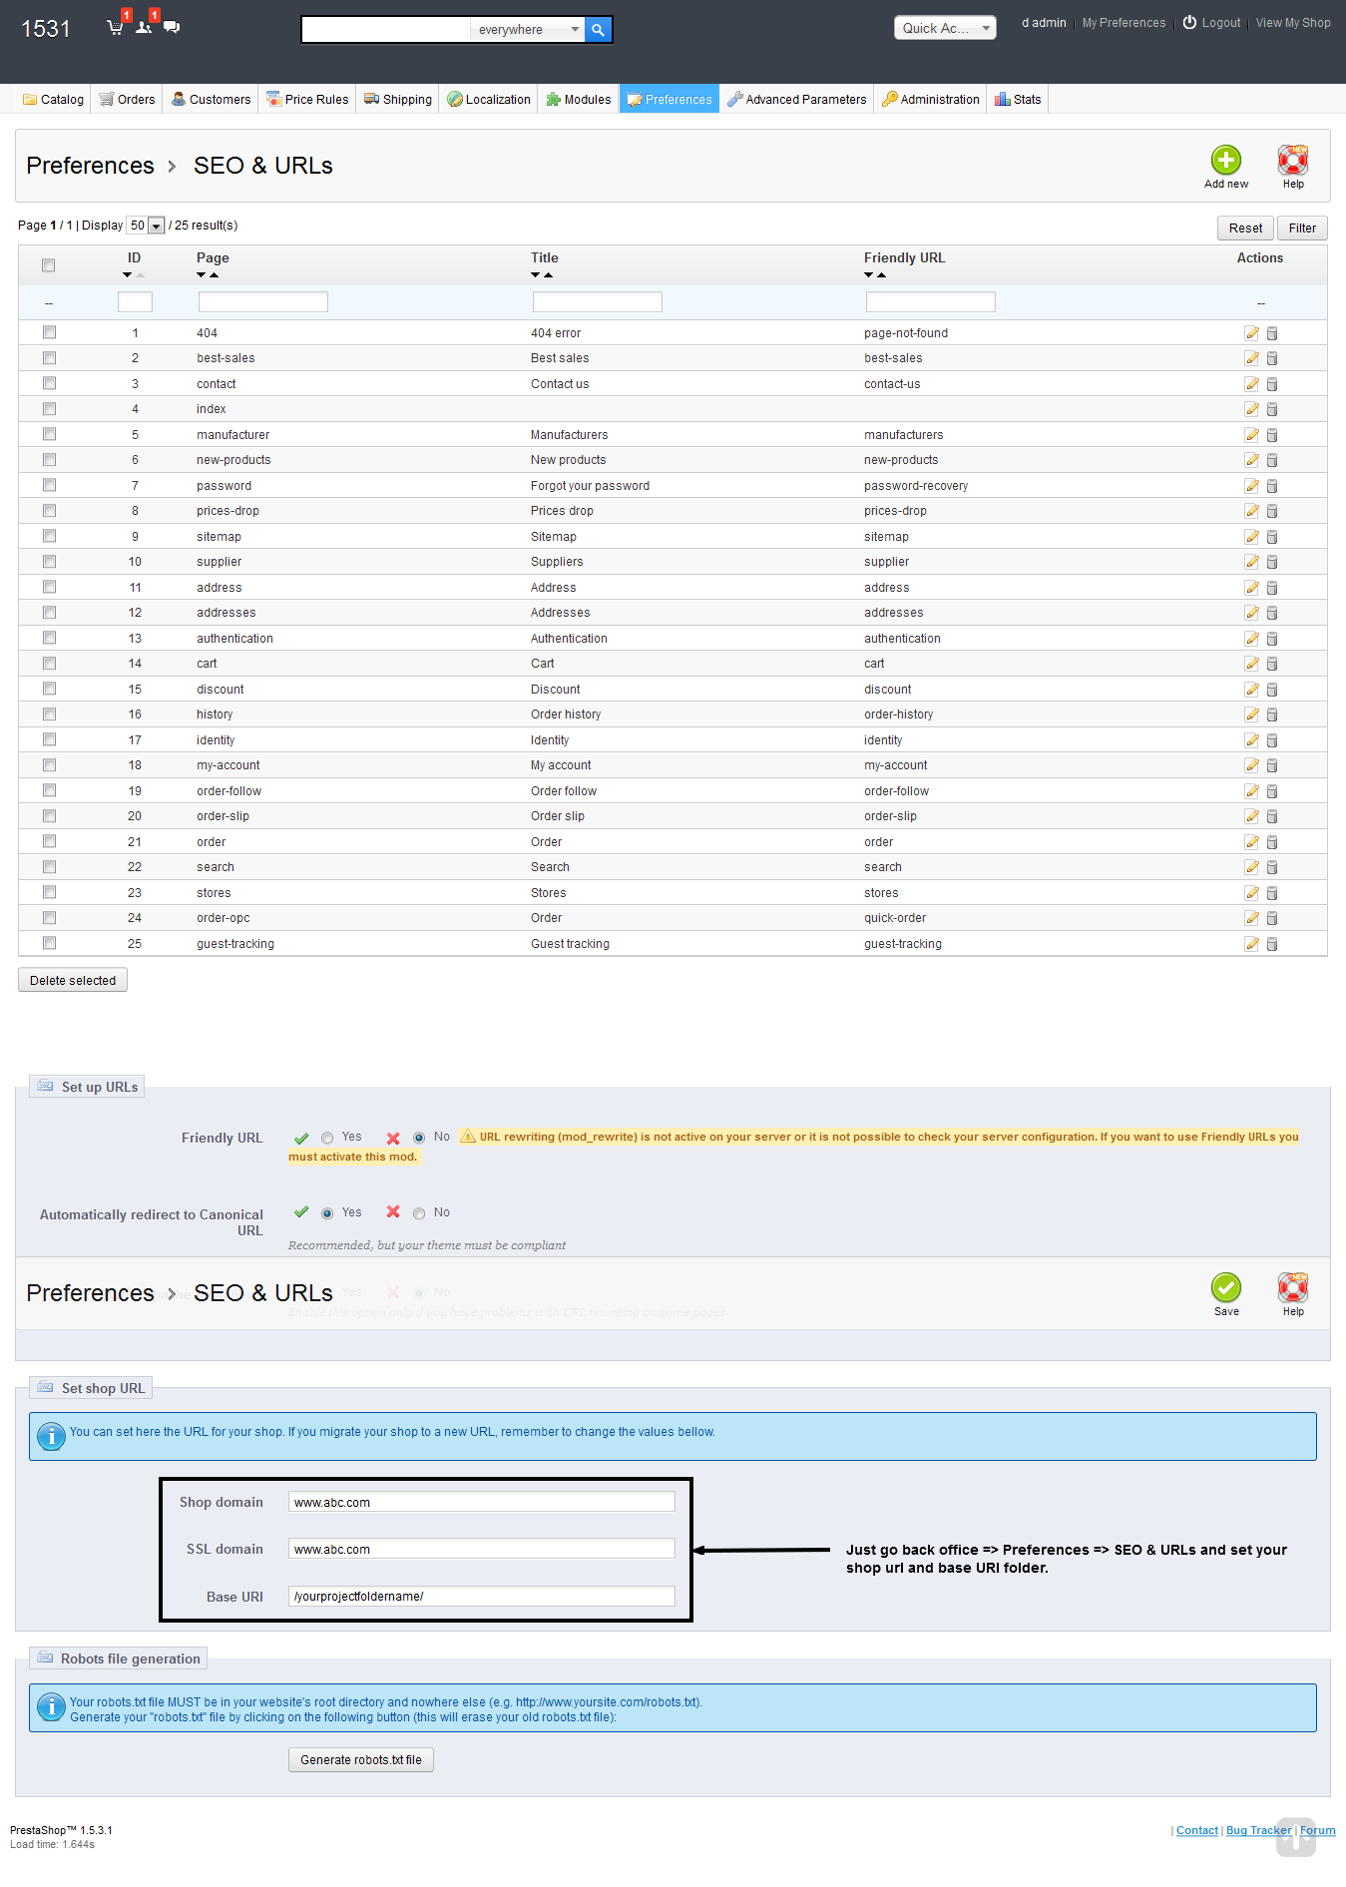Delete the prices-drop row
The width and height of the screenshot is (1346, 1887).
[1272, 511]
